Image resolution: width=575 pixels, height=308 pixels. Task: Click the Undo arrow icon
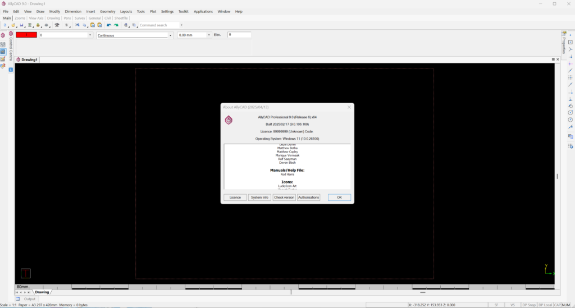pyautogui.click(x=108, y=25)
